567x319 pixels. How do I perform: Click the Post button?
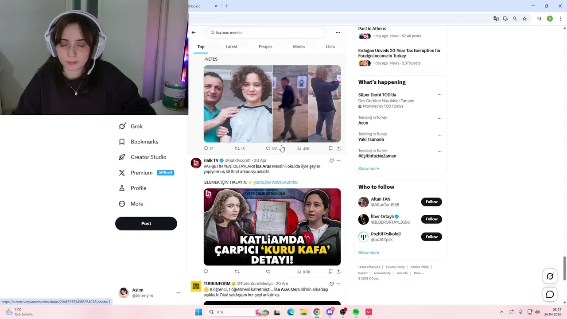(x=146, y=223)
